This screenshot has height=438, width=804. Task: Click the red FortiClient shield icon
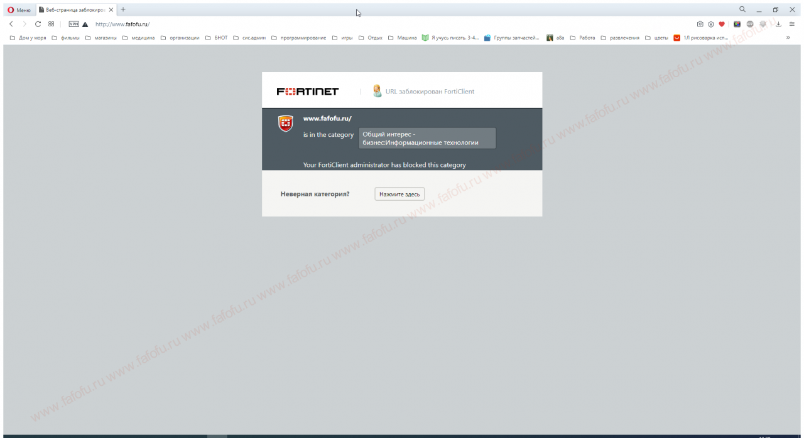pyautogui.click(x=286, y=123)
